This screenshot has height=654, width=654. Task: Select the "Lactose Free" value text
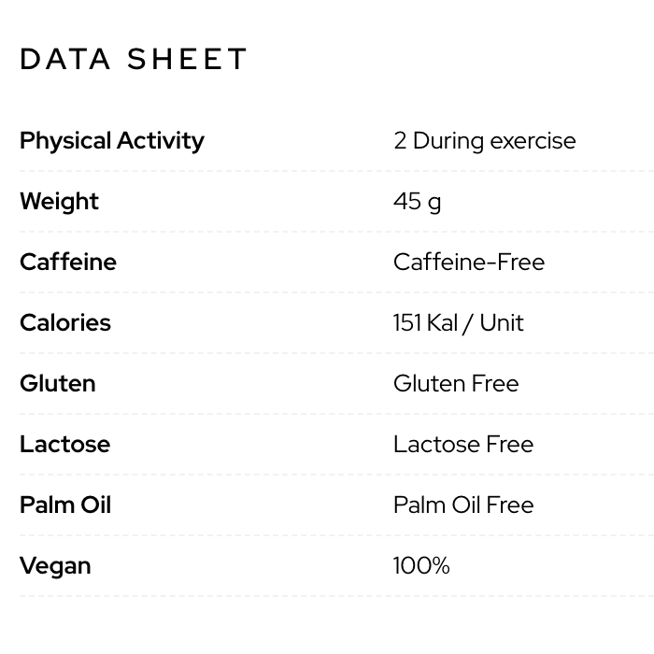[463, 445]
